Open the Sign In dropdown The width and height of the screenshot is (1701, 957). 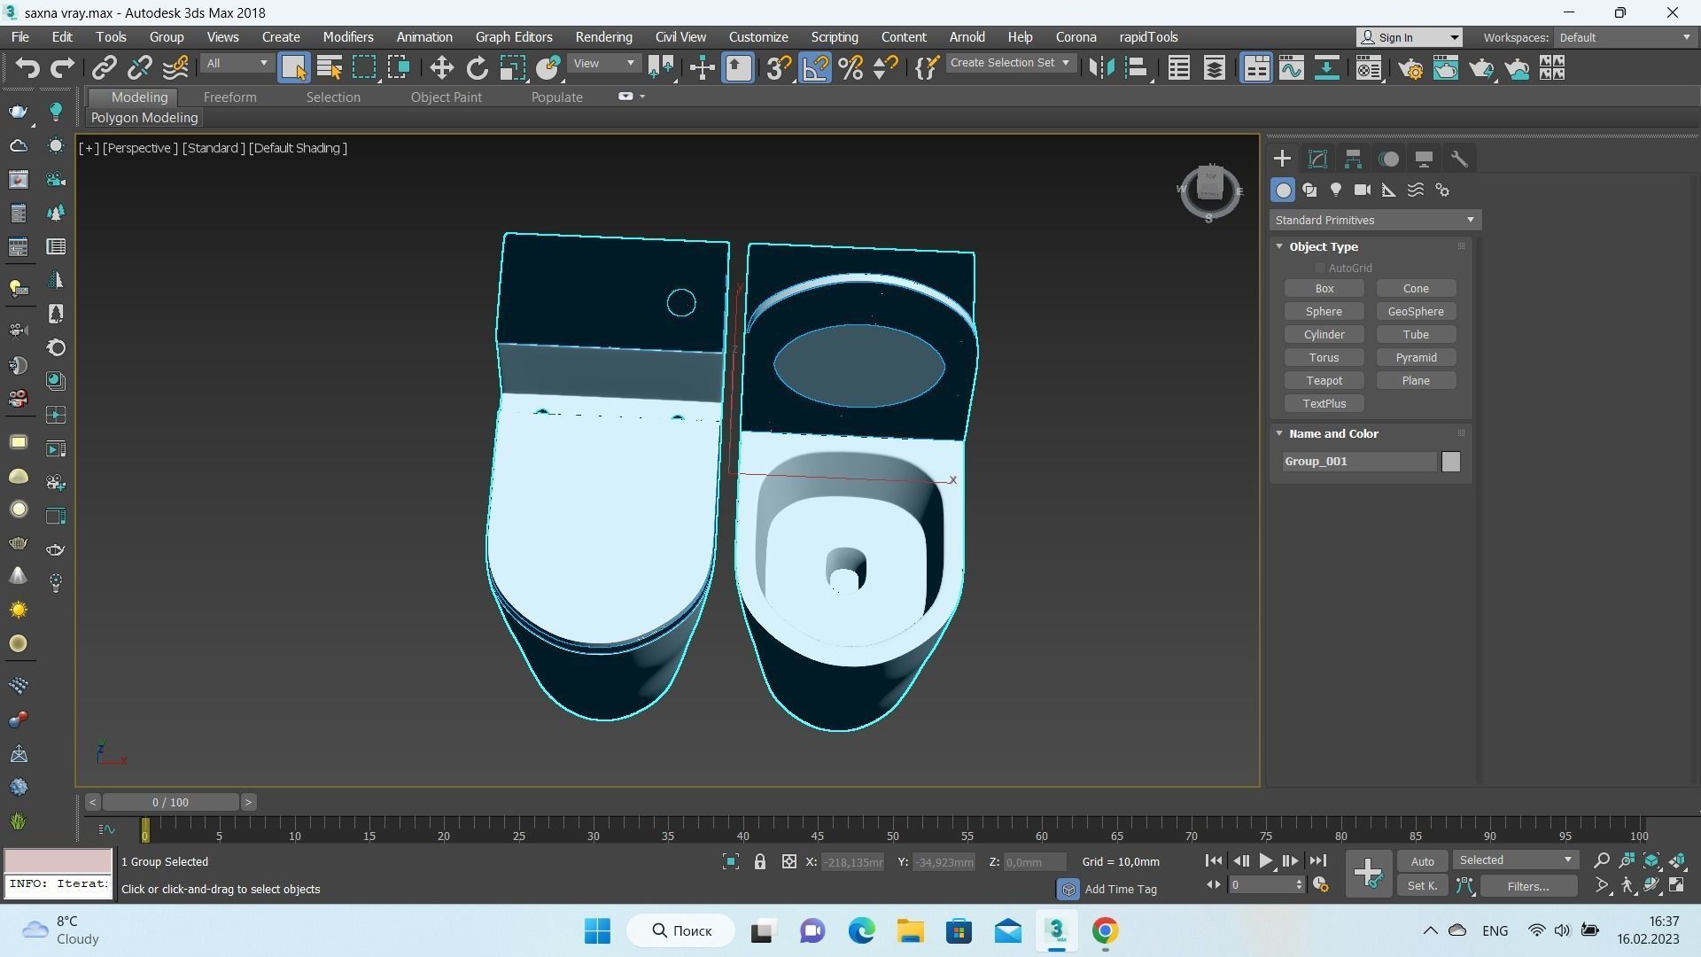[x=1409, y=37]
